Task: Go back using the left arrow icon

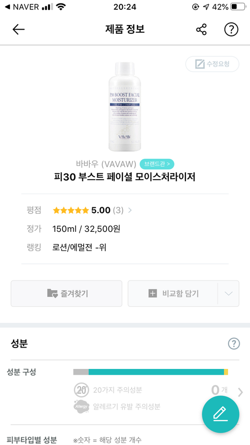Action: click(x=19, y=30)
